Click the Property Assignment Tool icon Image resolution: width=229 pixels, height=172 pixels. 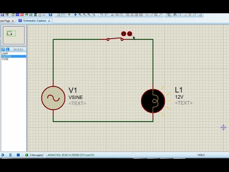point(179,15)
